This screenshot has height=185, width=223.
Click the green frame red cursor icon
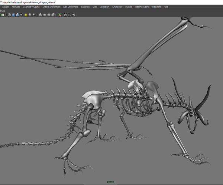click(59, 15)
